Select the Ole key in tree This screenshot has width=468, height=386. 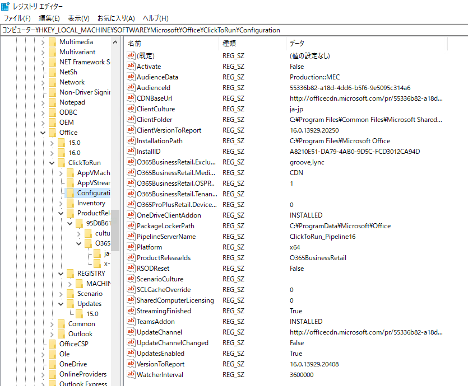point(64,354)
